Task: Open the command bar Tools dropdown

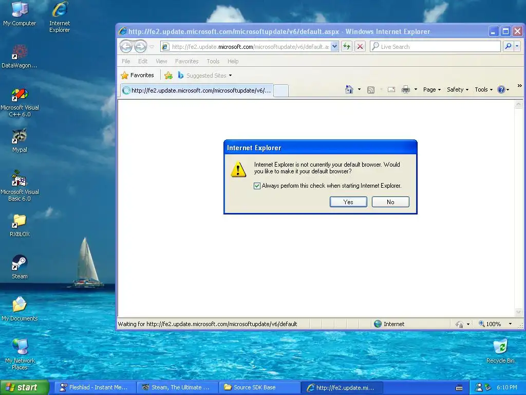Action: [x=484, y=89]
